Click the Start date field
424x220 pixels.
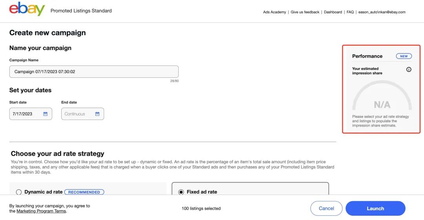(x=26, y=114)
